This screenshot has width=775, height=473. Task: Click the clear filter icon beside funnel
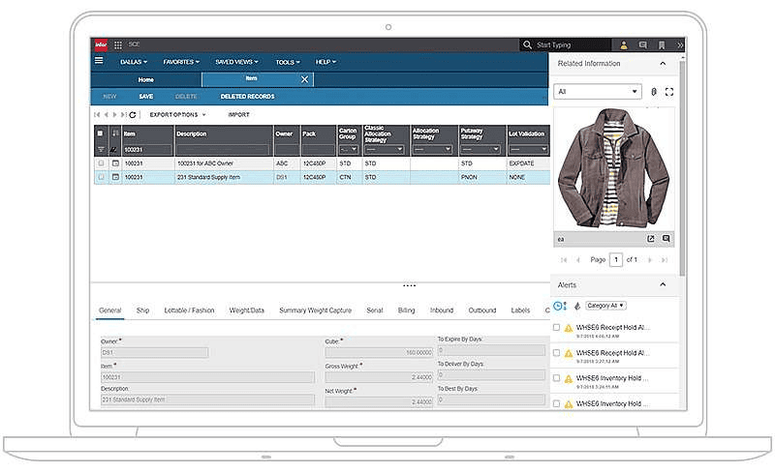(113, 149)
